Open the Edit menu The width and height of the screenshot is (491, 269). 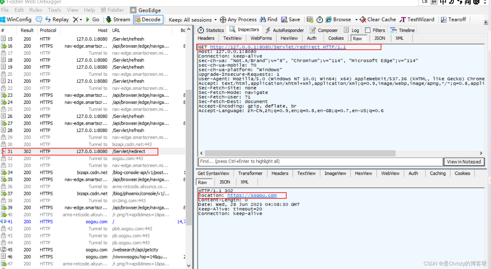[19, 10]
